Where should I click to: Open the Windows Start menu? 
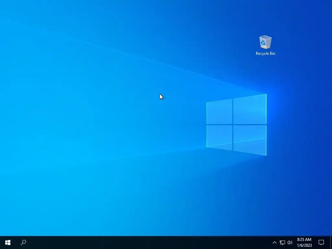click(x=8, y=243)
